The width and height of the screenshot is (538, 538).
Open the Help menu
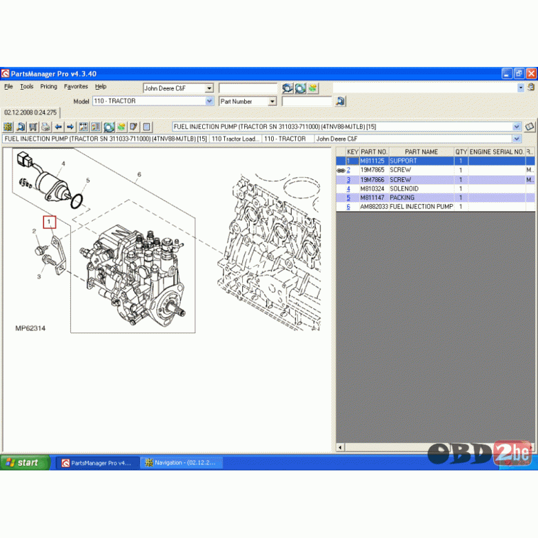click(x=101, y=86)
